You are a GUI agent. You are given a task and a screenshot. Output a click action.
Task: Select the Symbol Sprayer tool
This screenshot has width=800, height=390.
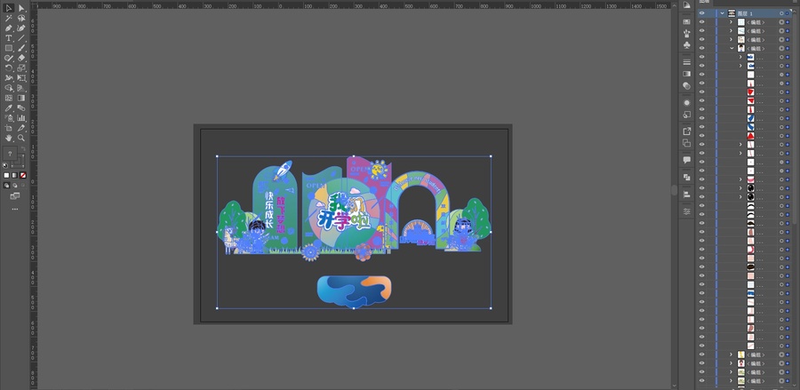click(x=9, y=118)
